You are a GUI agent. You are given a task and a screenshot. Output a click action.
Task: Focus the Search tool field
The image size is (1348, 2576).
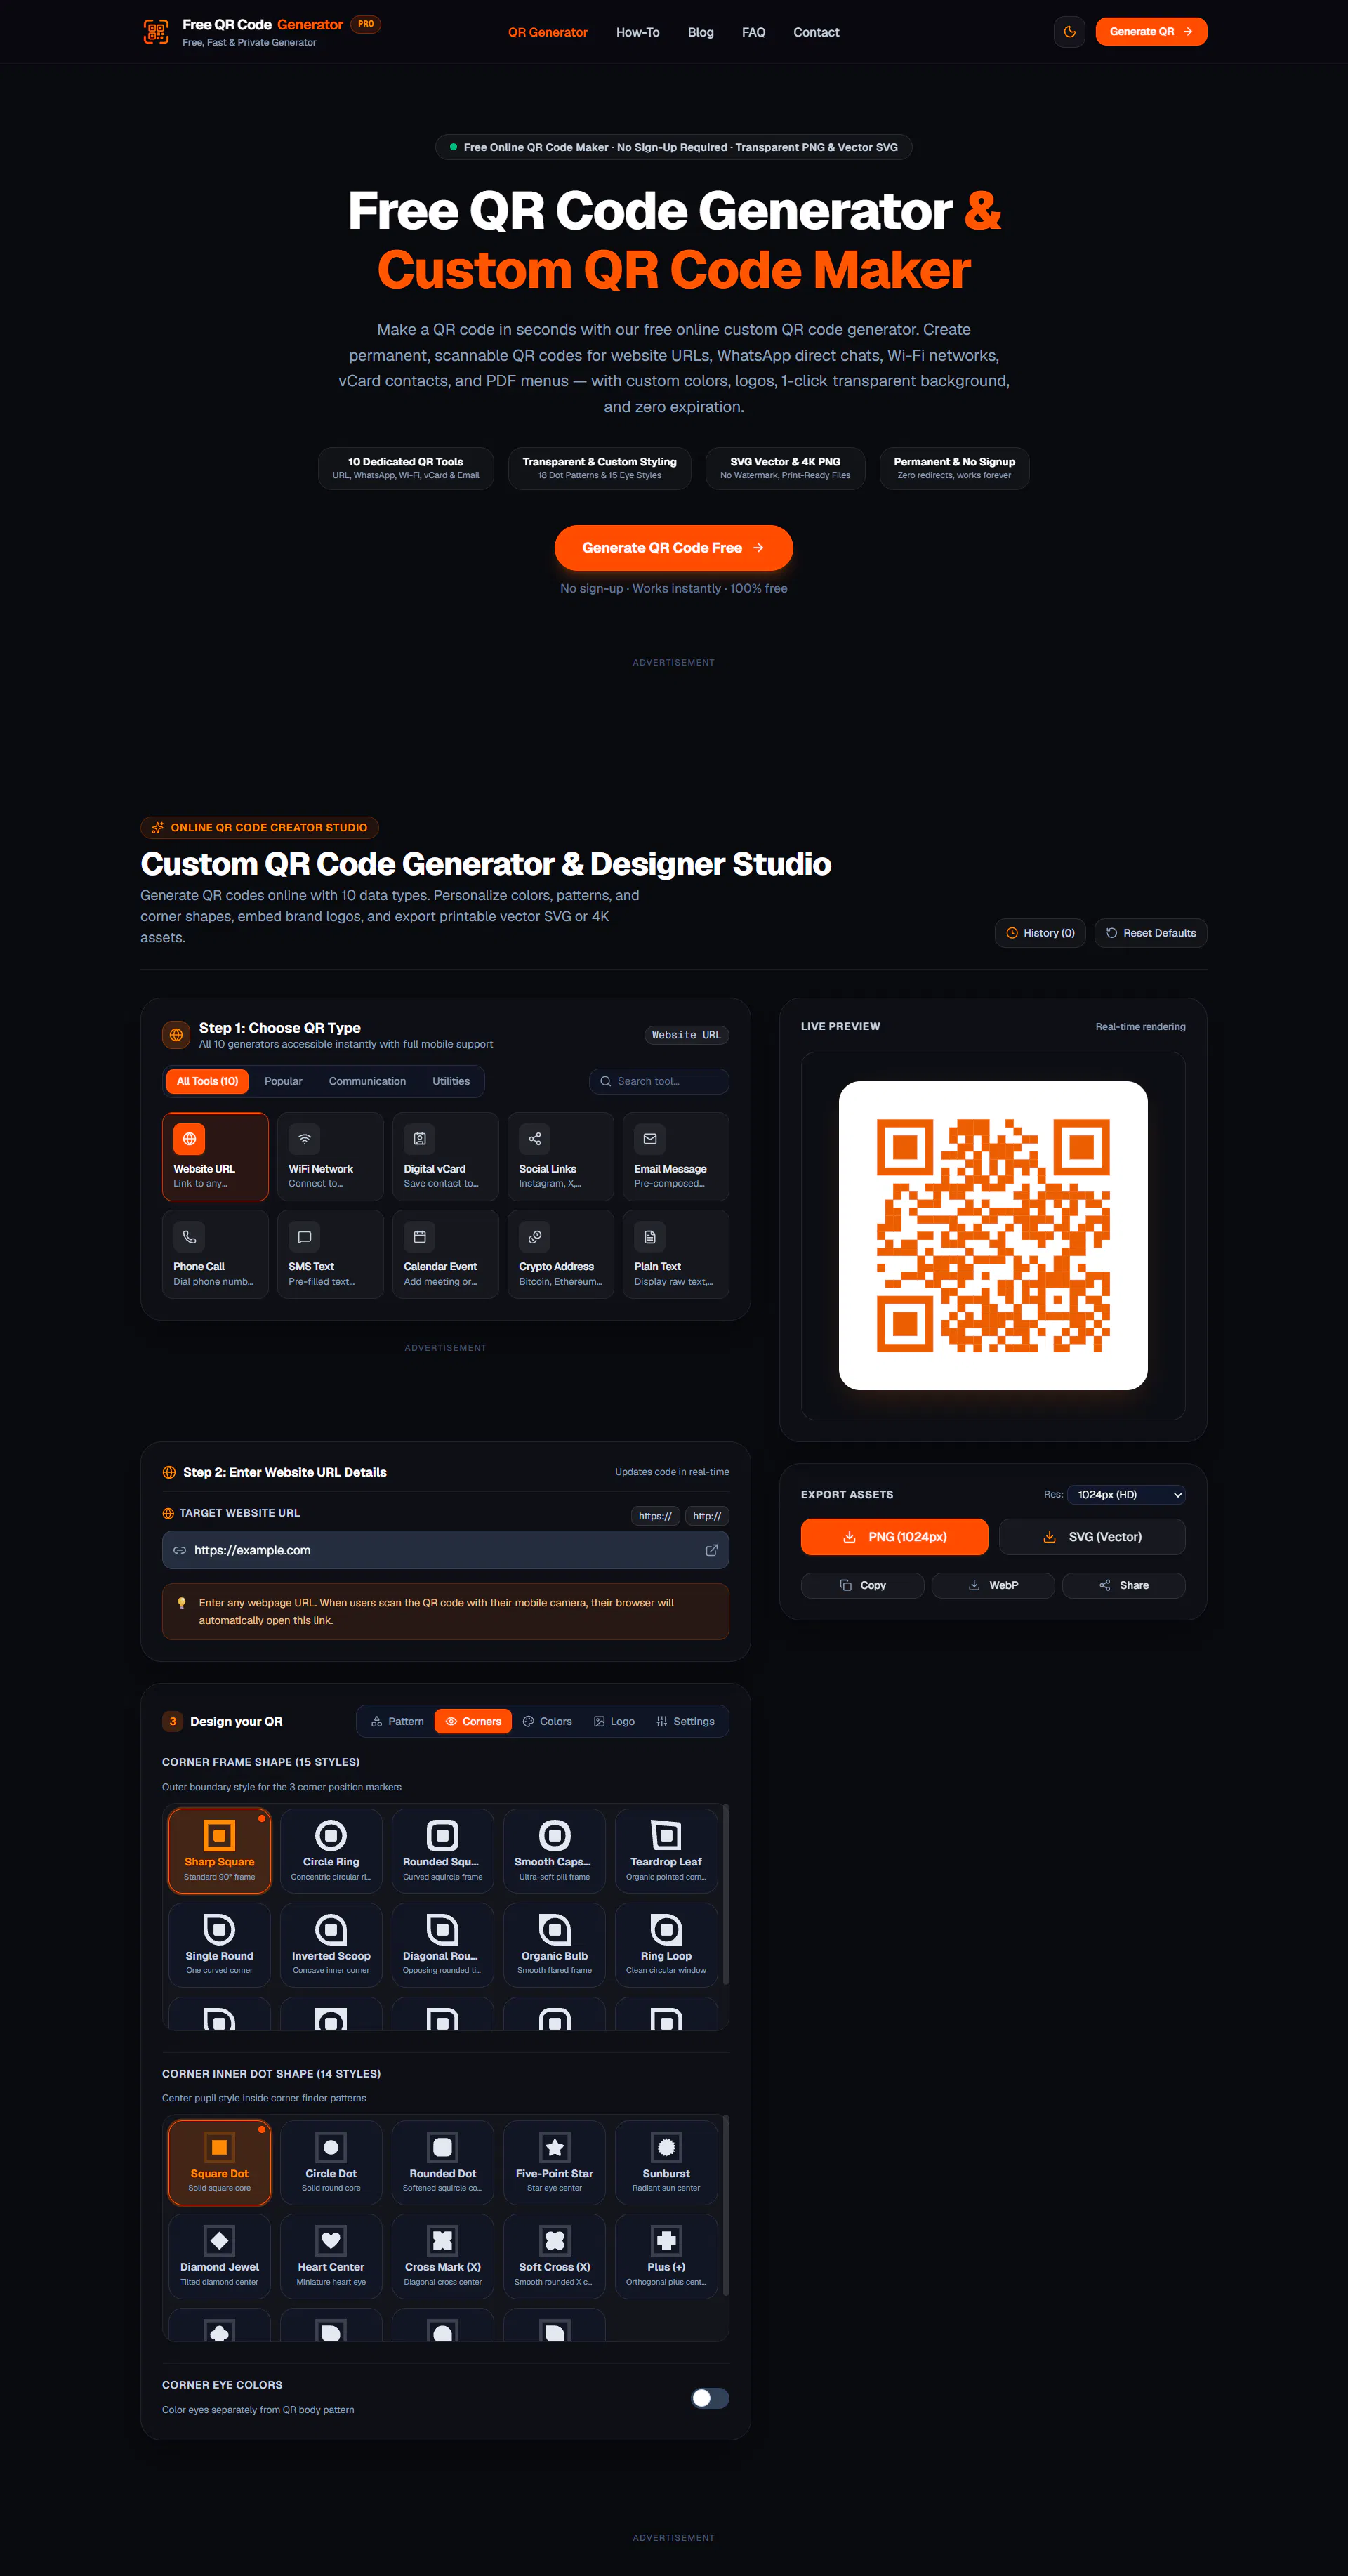coord(659,1081)
